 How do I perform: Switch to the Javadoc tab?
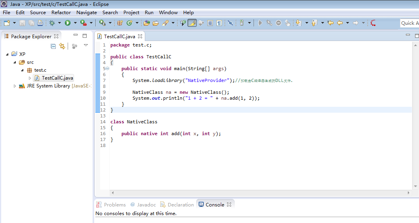[x=143, y=204]
